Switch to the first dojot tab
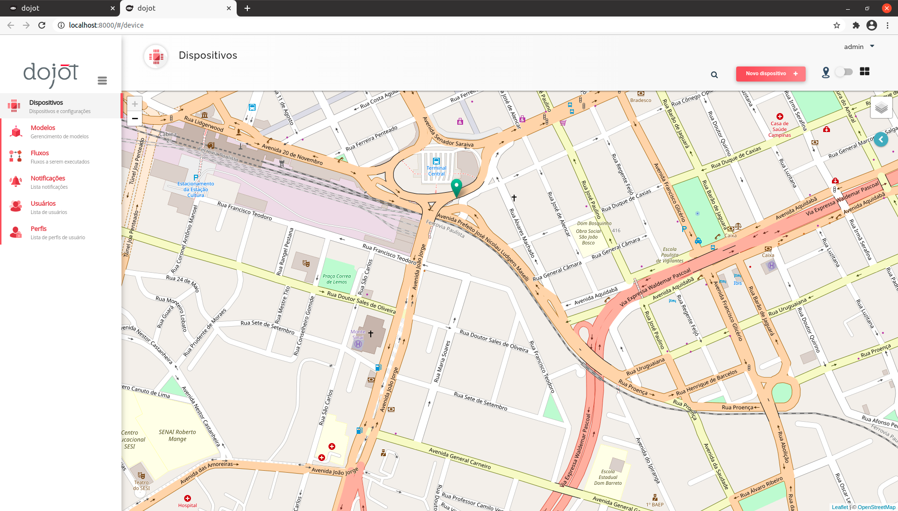The height and width of the screenshot is (511, 898). 60,8
